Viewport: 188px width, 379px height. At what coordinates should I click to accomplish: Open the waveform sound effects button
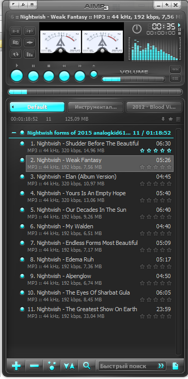(29, 42)
